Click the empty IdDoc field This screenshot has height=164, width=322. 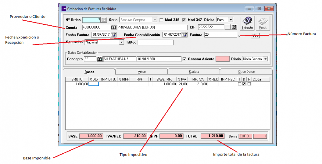pos(156,43)
